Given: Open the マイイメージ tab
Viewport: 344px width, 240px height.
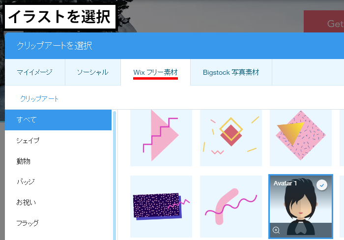Looking at the screenshot, I should [35, 72].
